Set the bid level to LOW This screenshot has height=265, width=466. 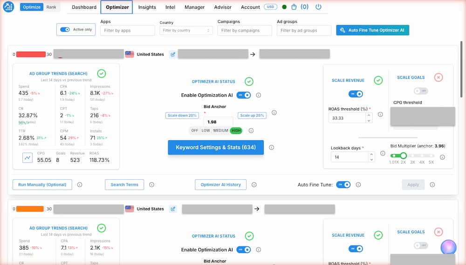tap(206, 131)
